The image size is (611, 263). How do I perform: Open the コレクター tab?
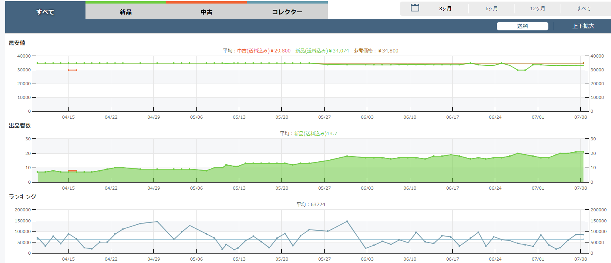(287, 12)
